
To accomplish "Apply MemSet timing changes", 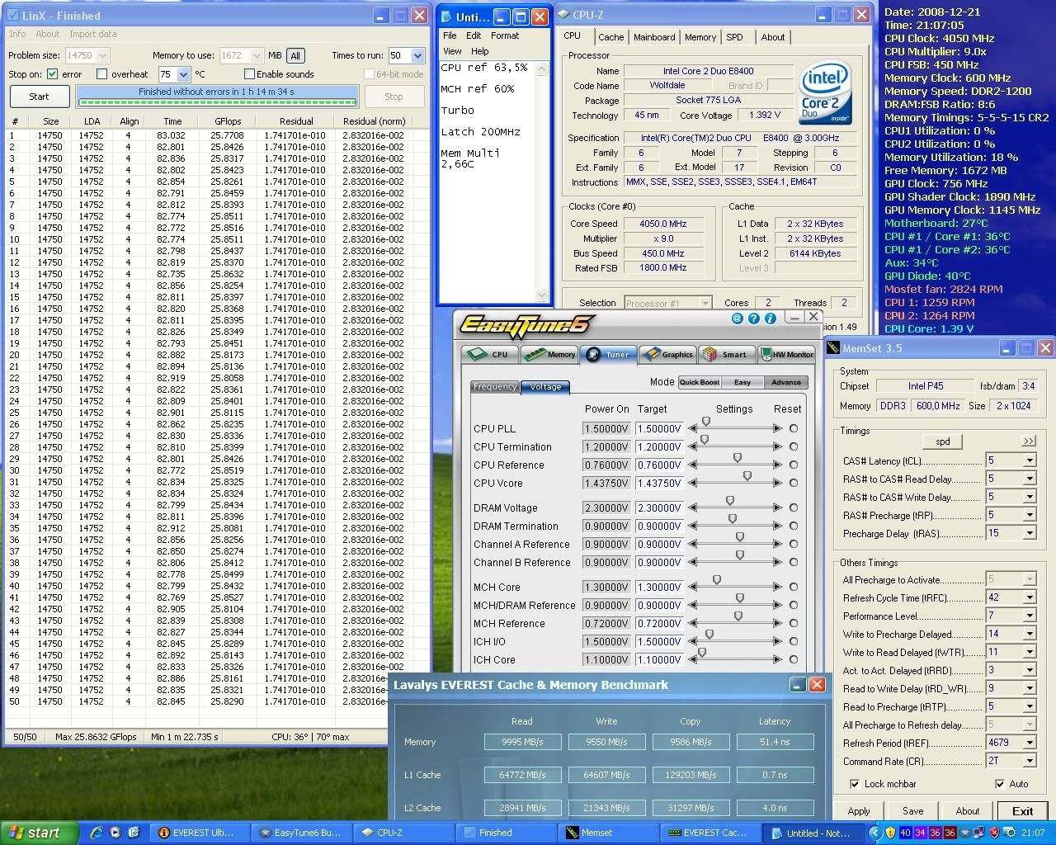I will tap(859, 811).
